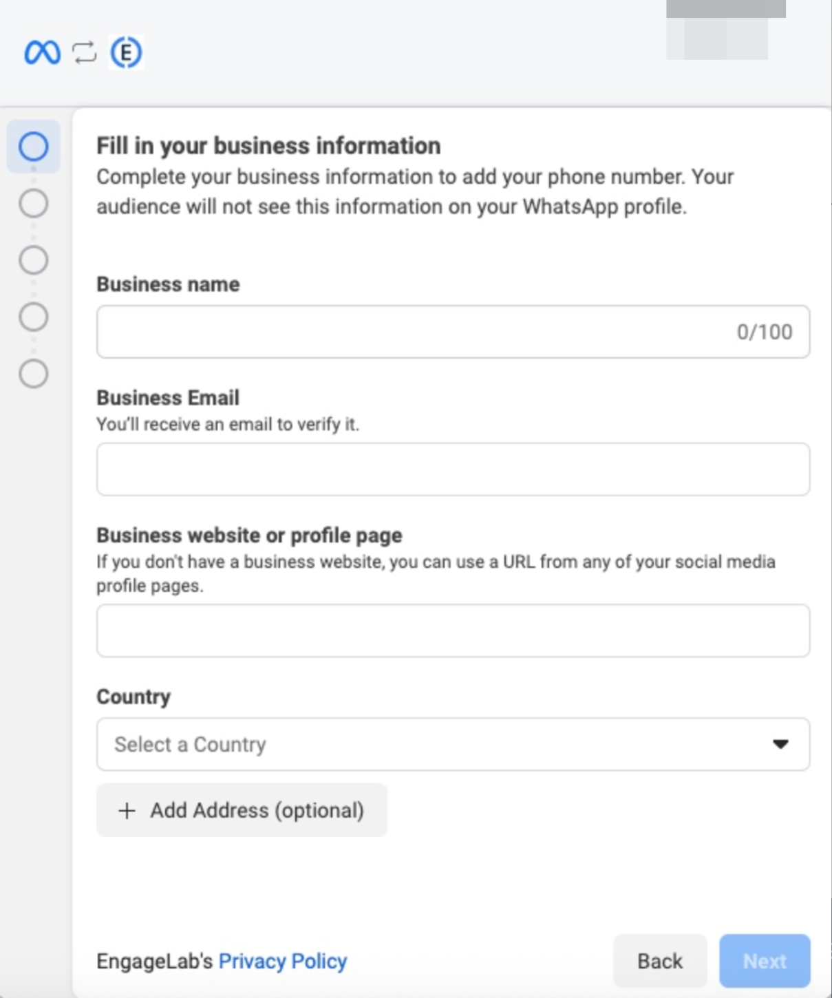Viewport: 832px width, 998px height.
Task: Click the EngageLab E logo icon
Action: pyautogui.click(x=125, y=53)
